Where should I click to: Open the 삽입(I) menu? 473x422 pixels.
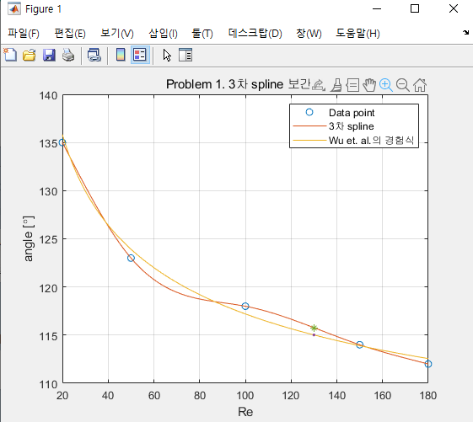coord(163,33)
